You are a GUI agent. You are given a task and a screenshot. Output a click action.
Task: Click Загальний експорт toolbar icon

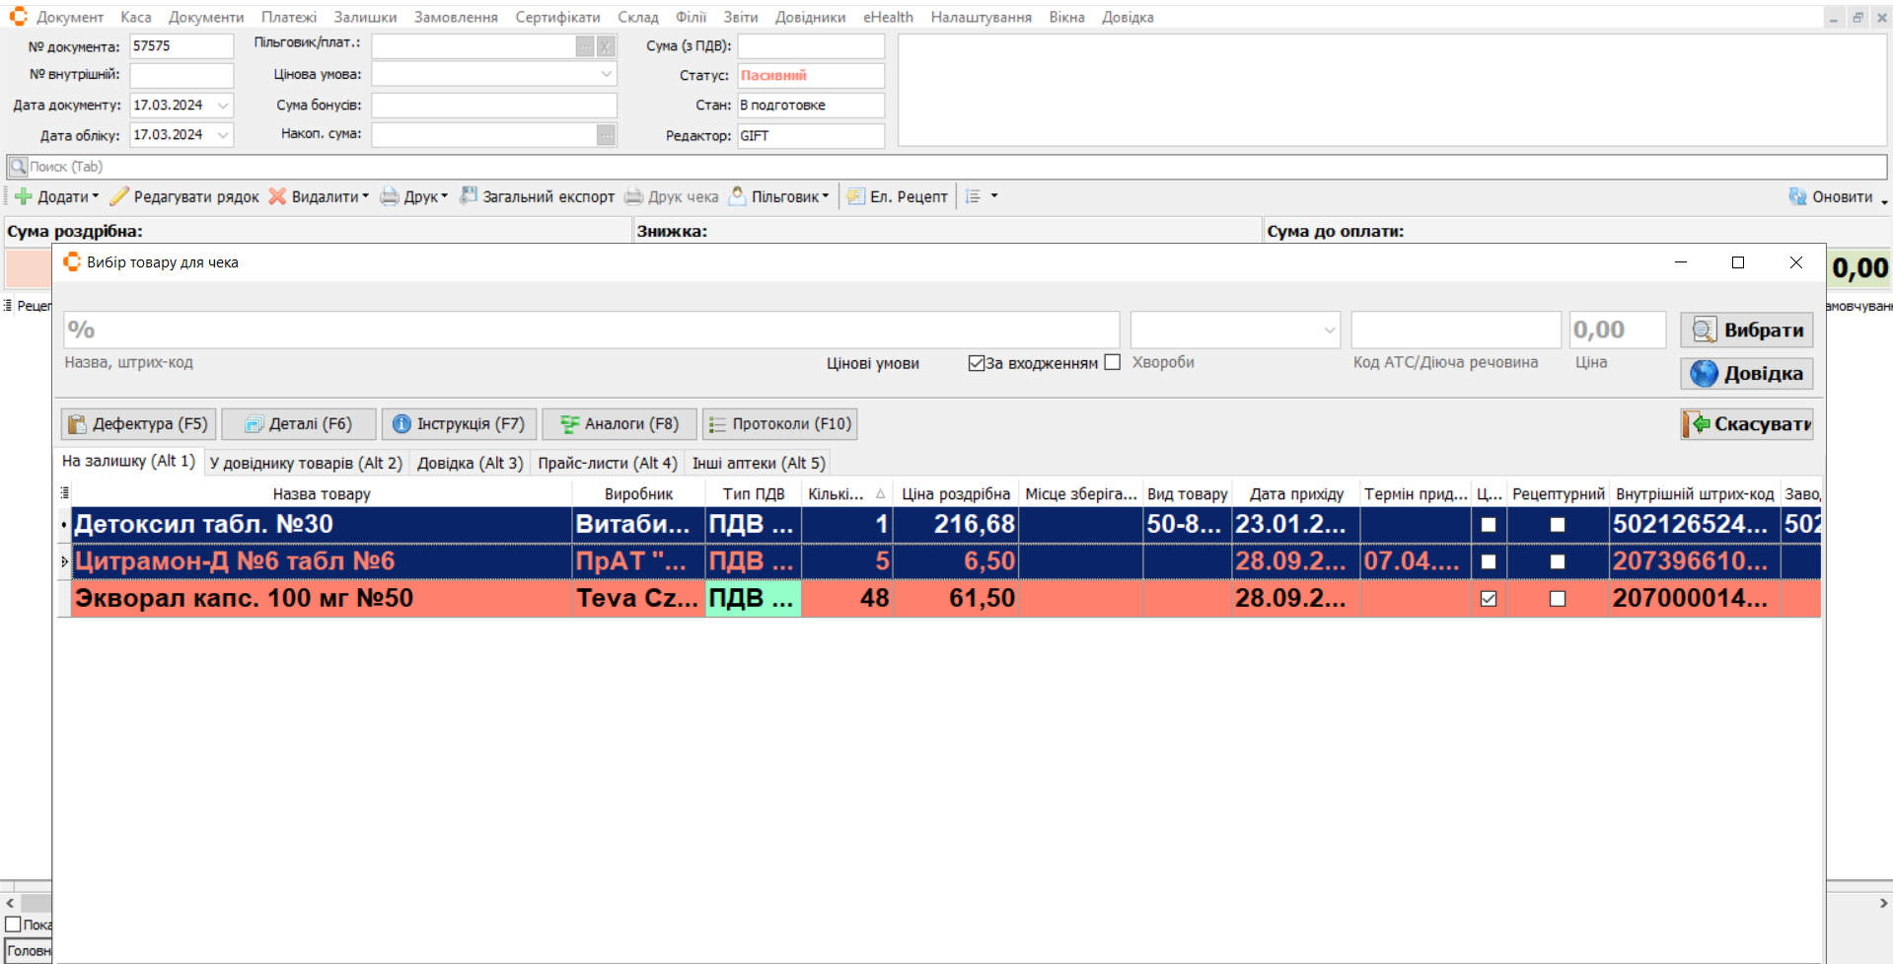(x=470, y=196)
